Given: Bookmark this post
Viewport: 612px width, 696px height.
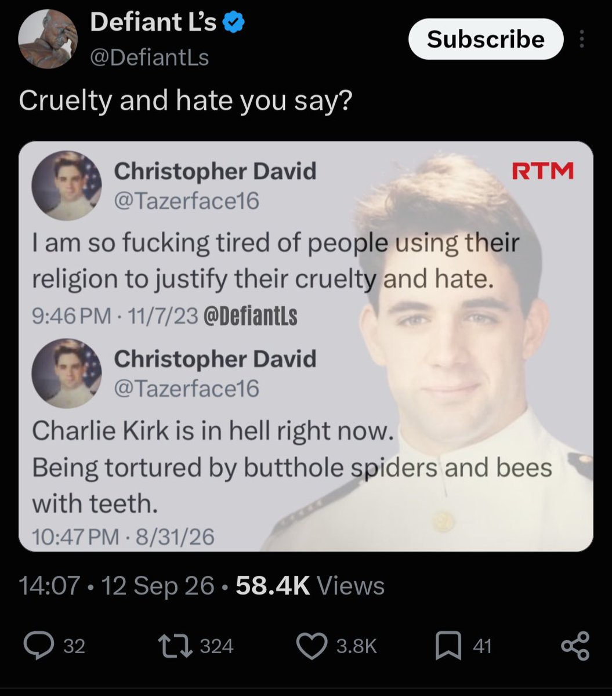Looking at the screenshot, I should [448, 646].
